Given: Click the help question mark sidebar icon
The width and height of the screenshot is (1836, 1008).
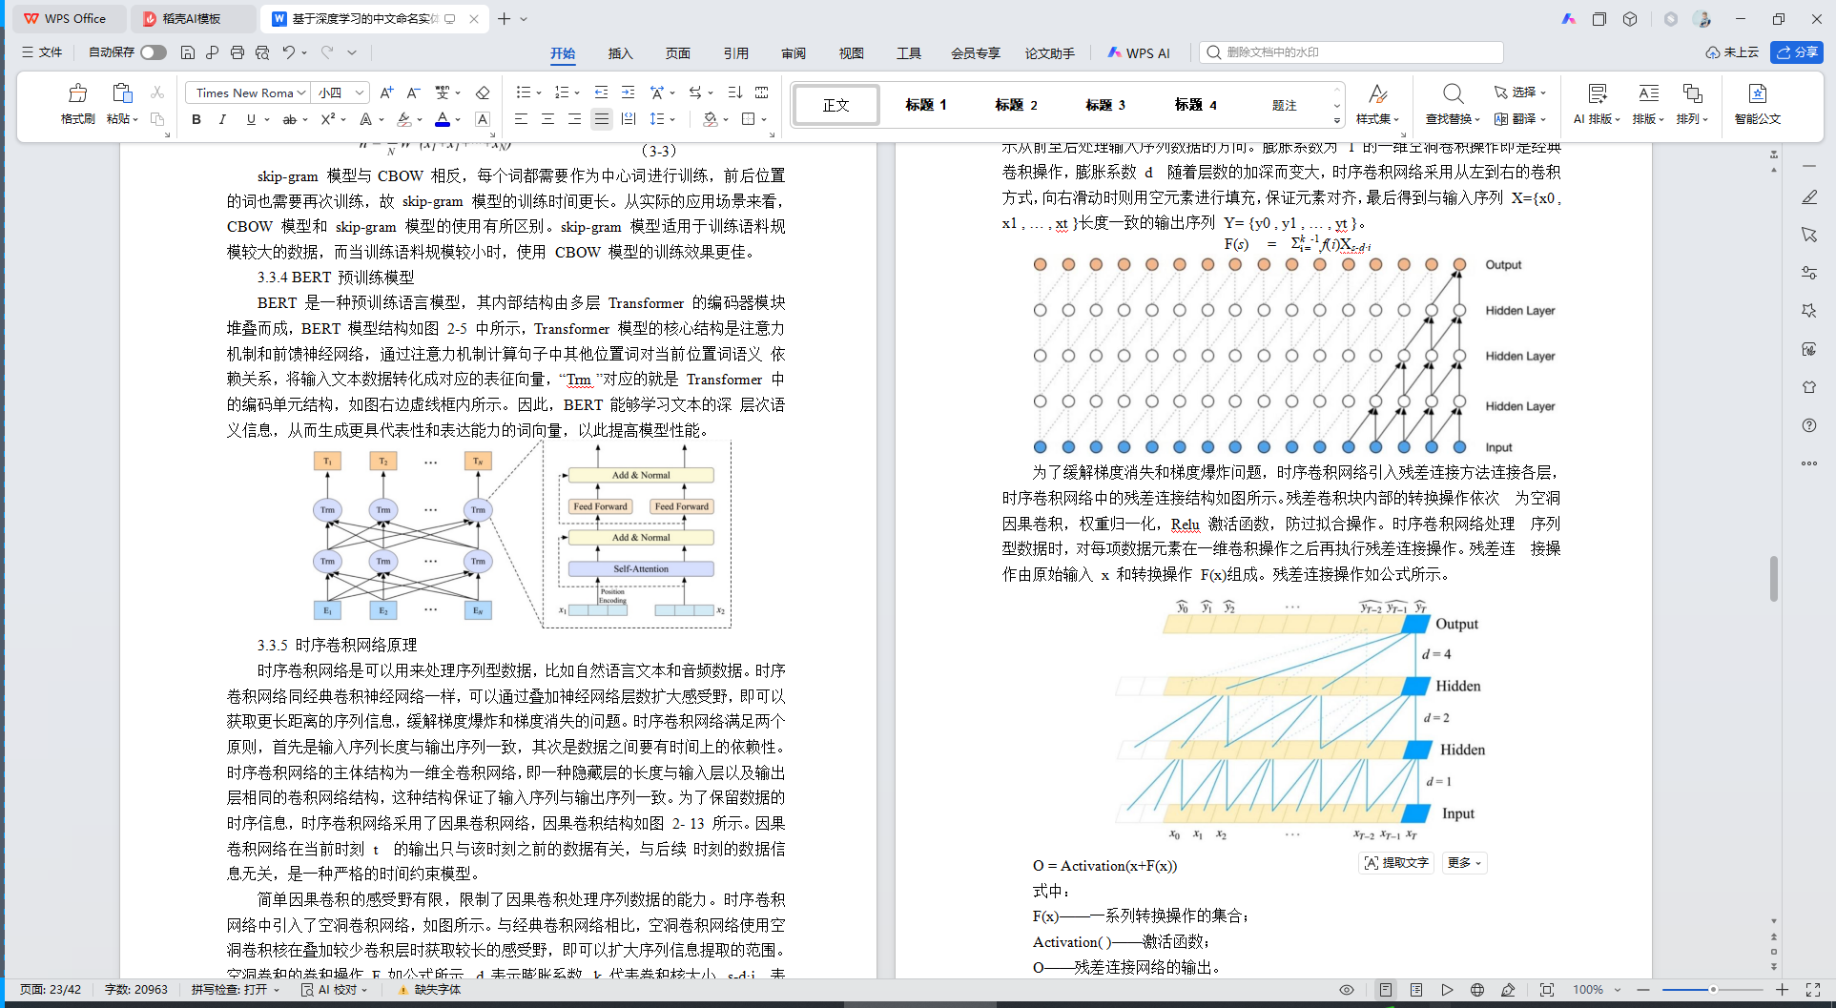Looking at the screenshot, I should (1809, 425).
